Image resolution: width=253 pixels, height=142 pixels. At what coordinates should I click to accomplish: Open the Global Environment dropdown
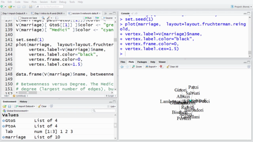(x=16, y=111)
